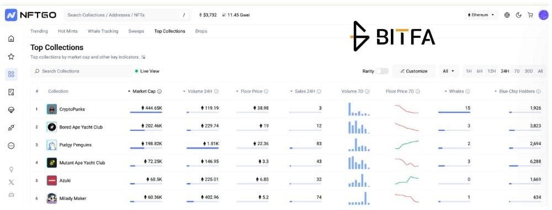Toggle the Rarity switch
This screenshot has width=552, height=210.
coord(382,71)
